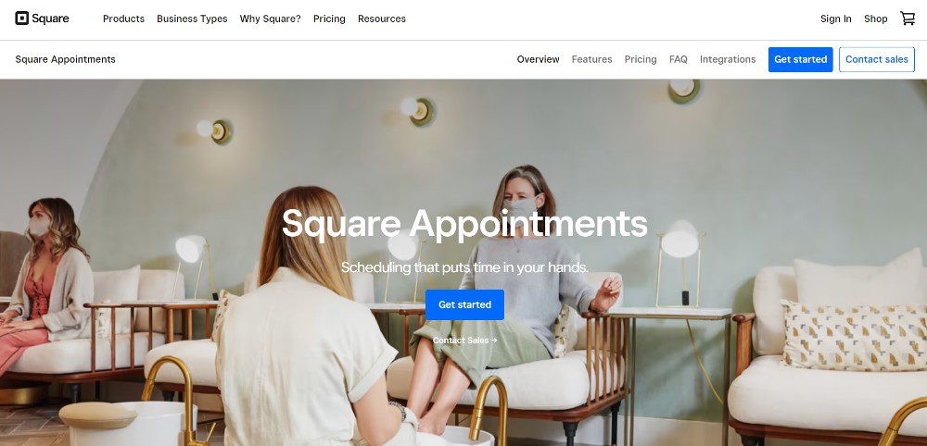Click the hero Get started button
This screenshot has width=927, height=446.
pyautogui.click(x=464, y=304)
